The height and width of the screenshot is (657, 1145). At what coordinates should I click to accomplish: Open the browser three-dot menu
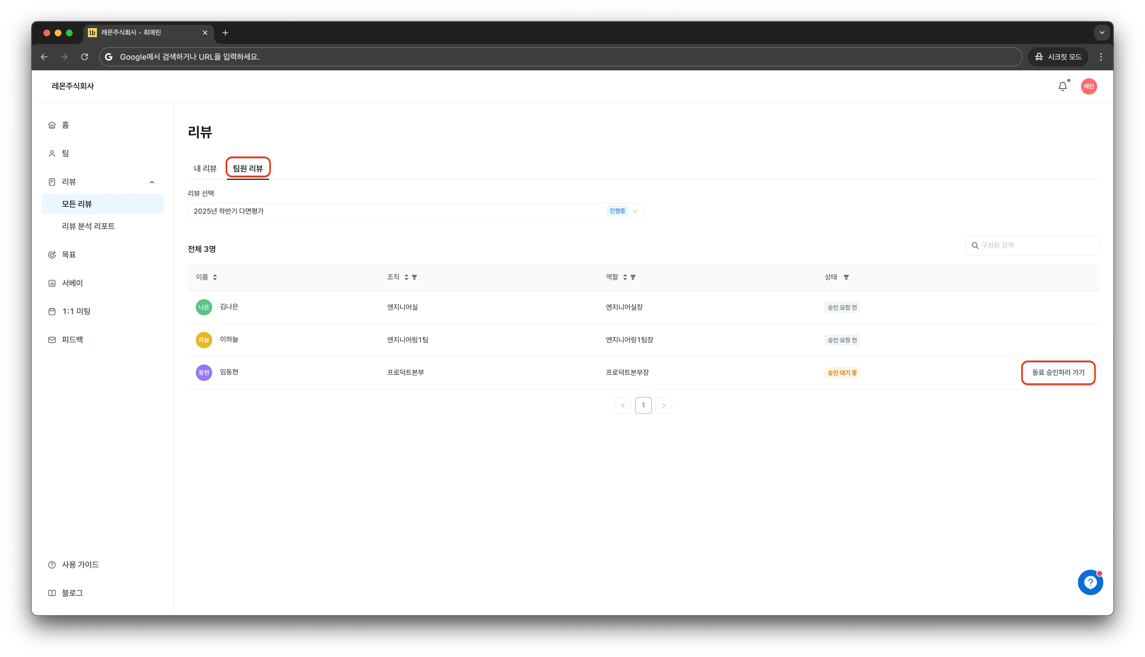[1101, 57]
